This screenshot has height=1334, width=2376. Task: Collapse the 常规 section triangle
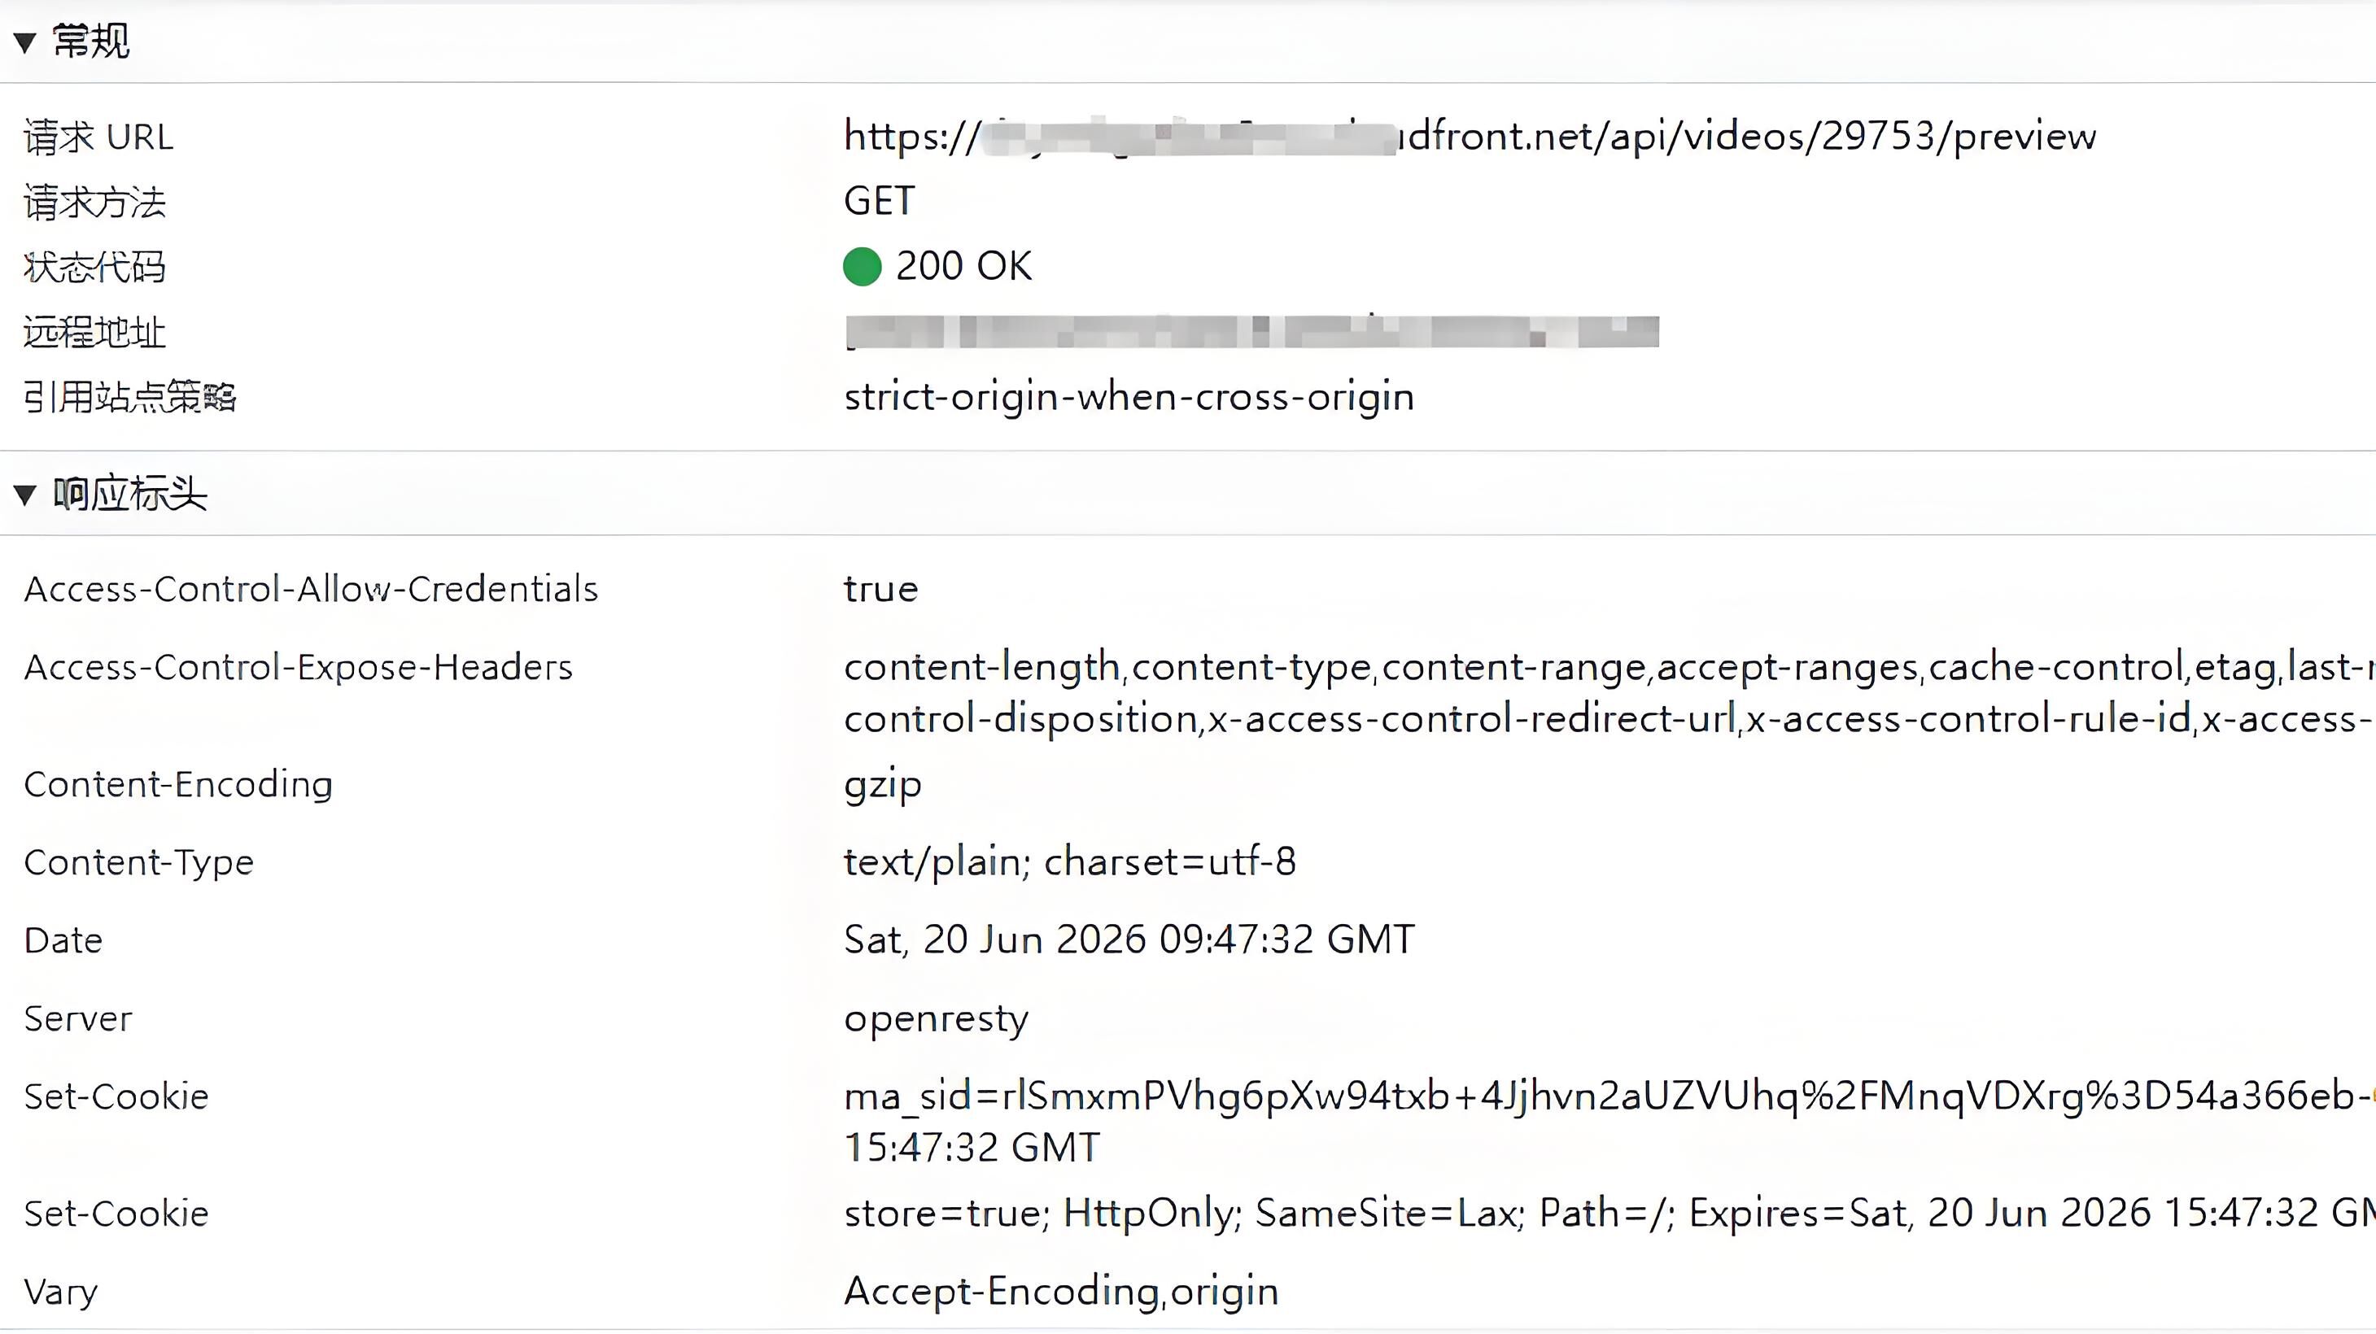[25, 42]
